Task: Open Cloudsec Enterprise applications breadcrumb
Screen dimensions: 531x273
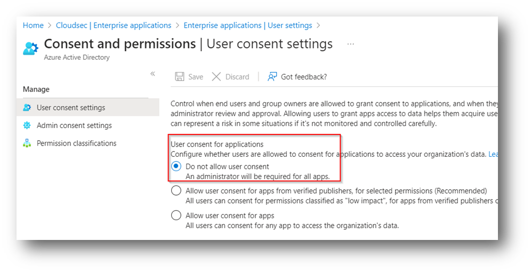Action: tap(114, 26)
